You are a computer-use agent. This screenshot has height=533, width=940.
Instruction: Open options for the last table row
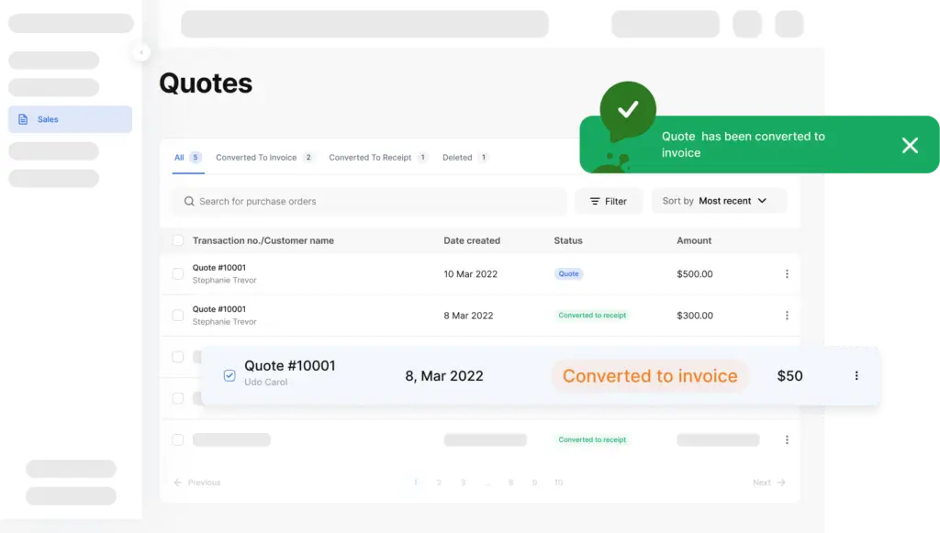tap(787, 439)
